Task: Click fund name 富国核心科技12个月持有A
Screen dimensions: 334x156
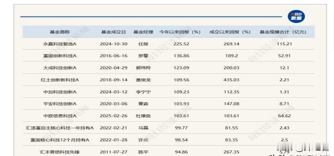Action: [60, 140]
